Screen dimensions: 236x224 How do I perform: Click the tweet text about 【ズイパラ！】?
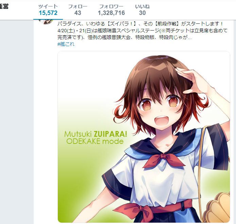tap(140, 23)
